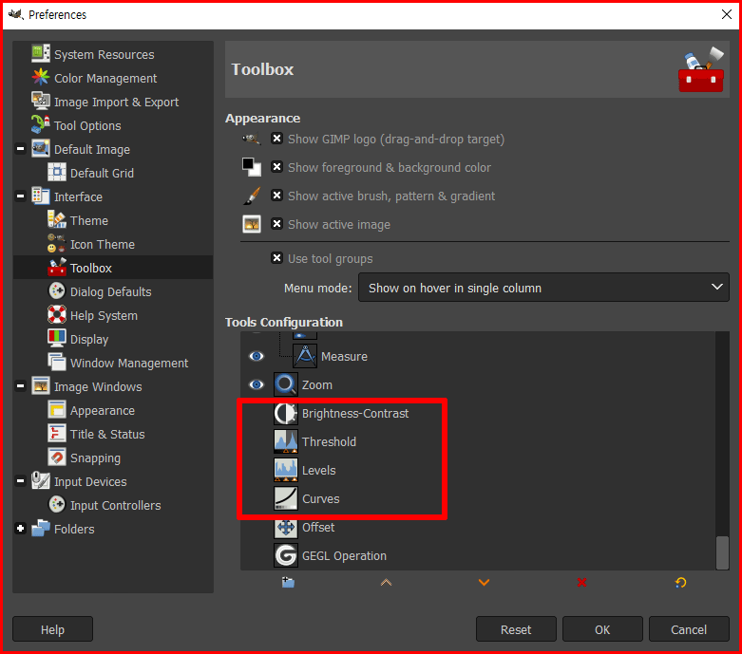Click the Title & Status icon
Image resolution: width=742 pixels, height=654 pixels.
tap(57, 433)
